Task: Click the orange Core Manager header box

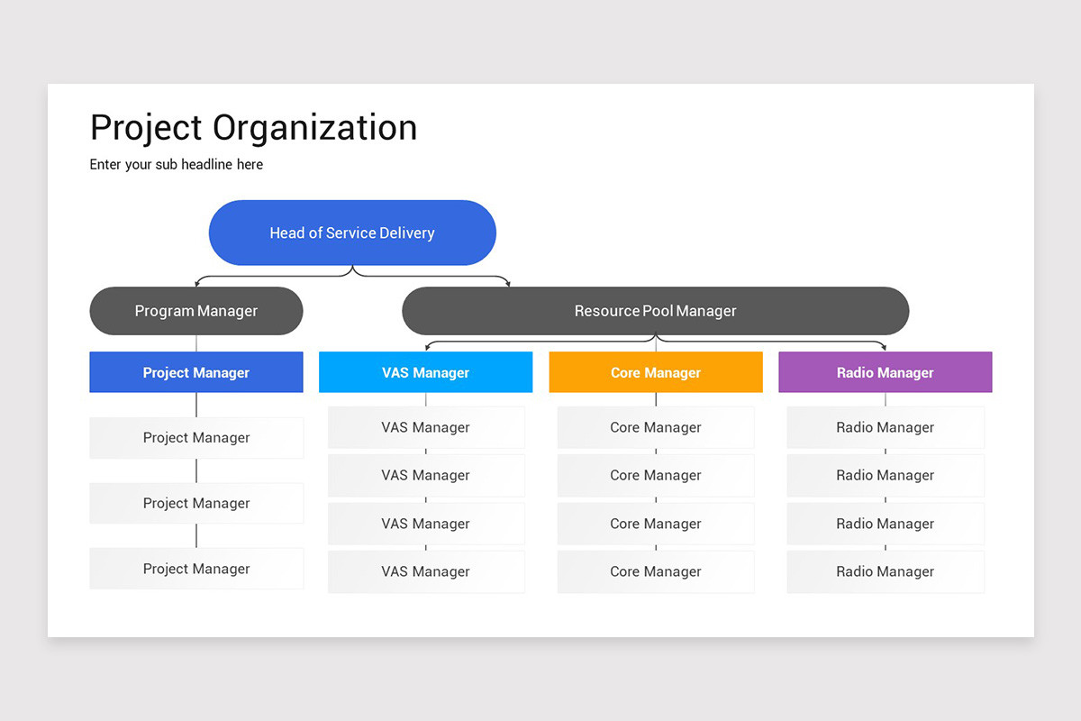Action: pos(655,372)
